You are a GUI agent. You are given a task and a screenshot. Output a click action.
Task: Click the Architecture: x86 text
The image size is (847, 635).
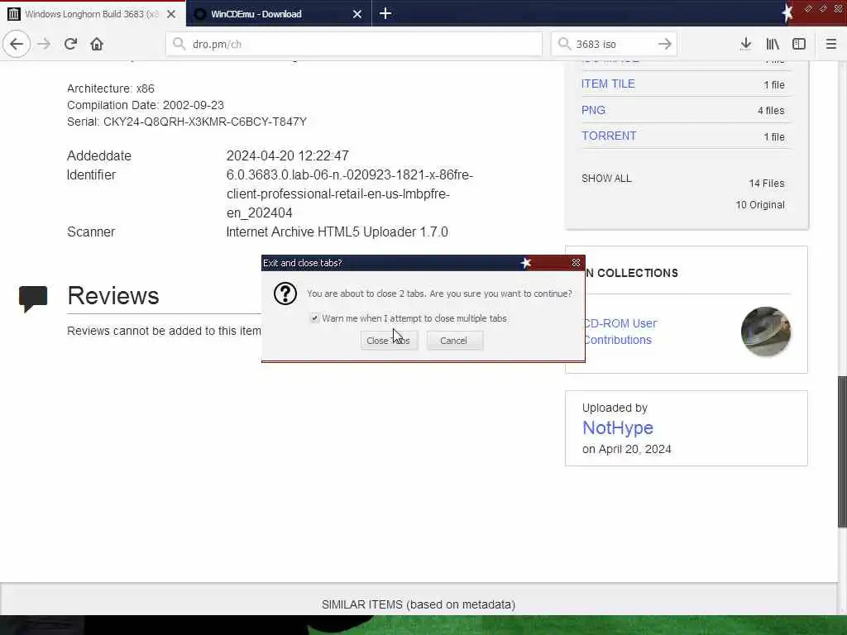coord(111,88)
